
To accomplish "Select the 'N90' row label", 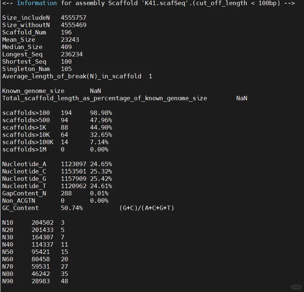I will tap(8, 281).
